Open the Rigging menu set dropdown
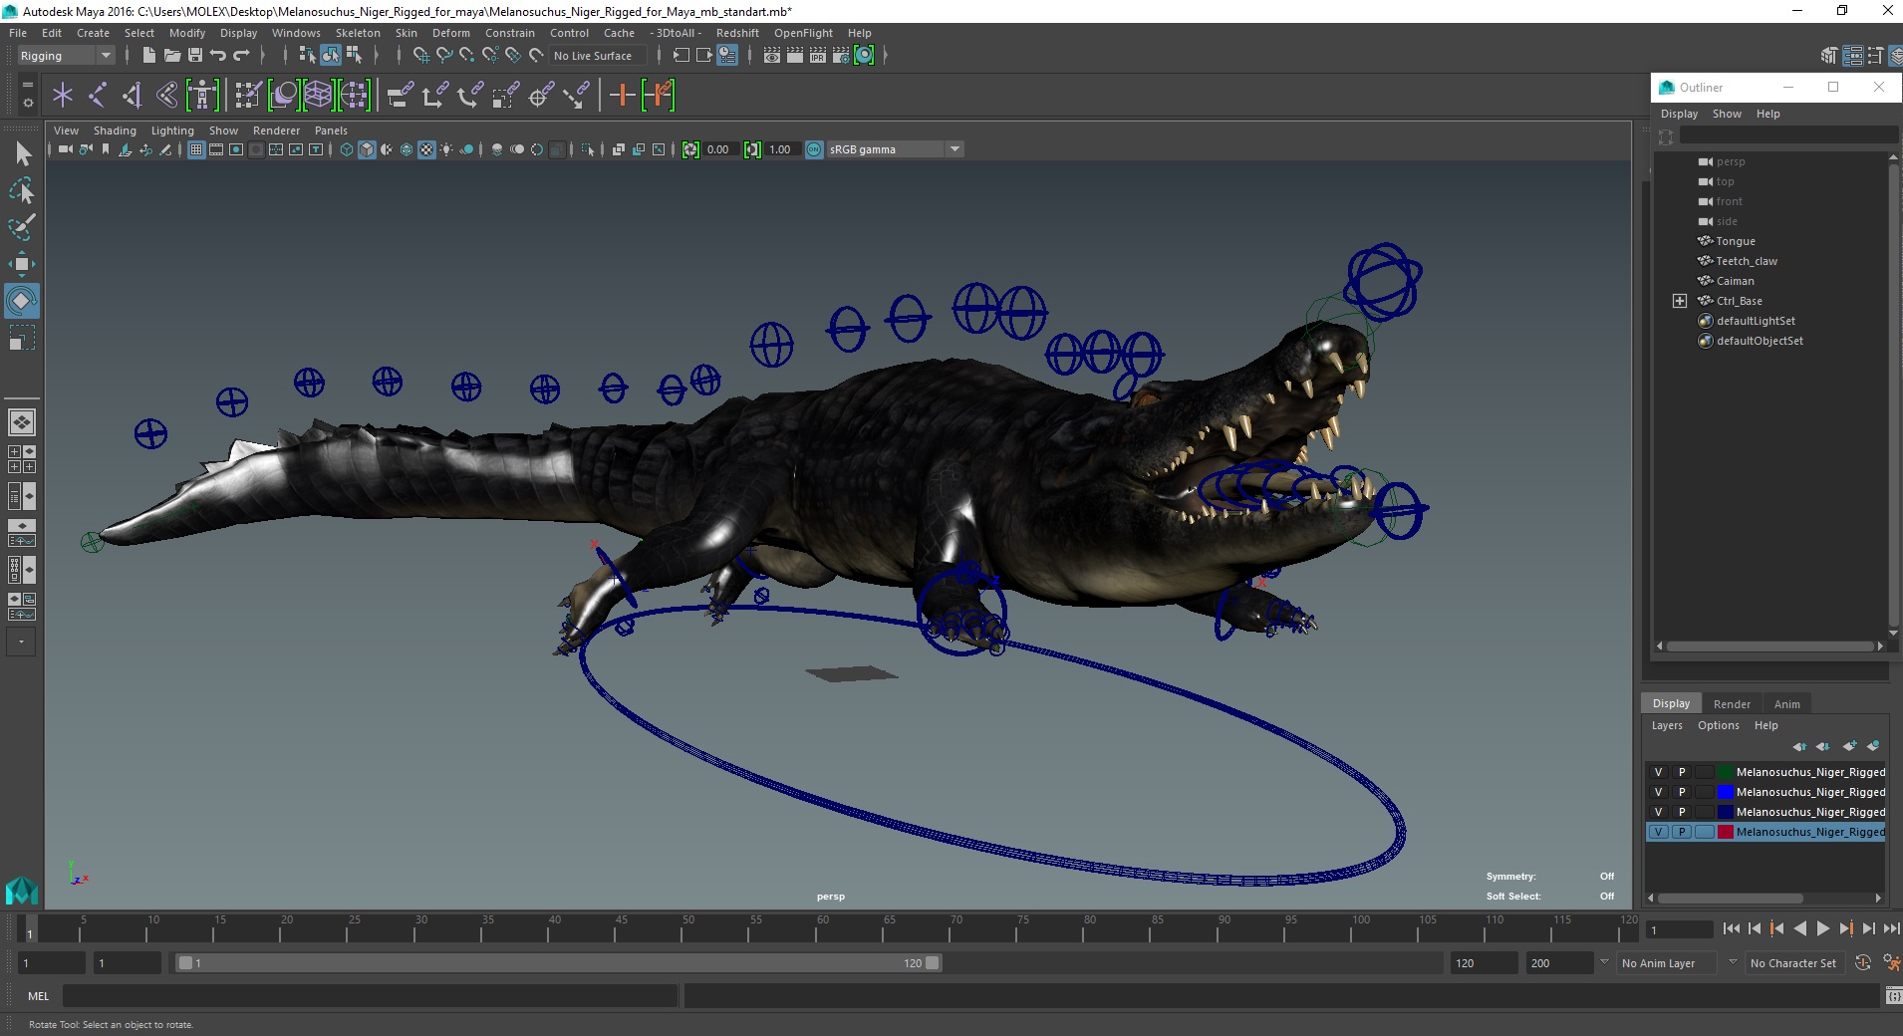 click(x=65, y=56)
